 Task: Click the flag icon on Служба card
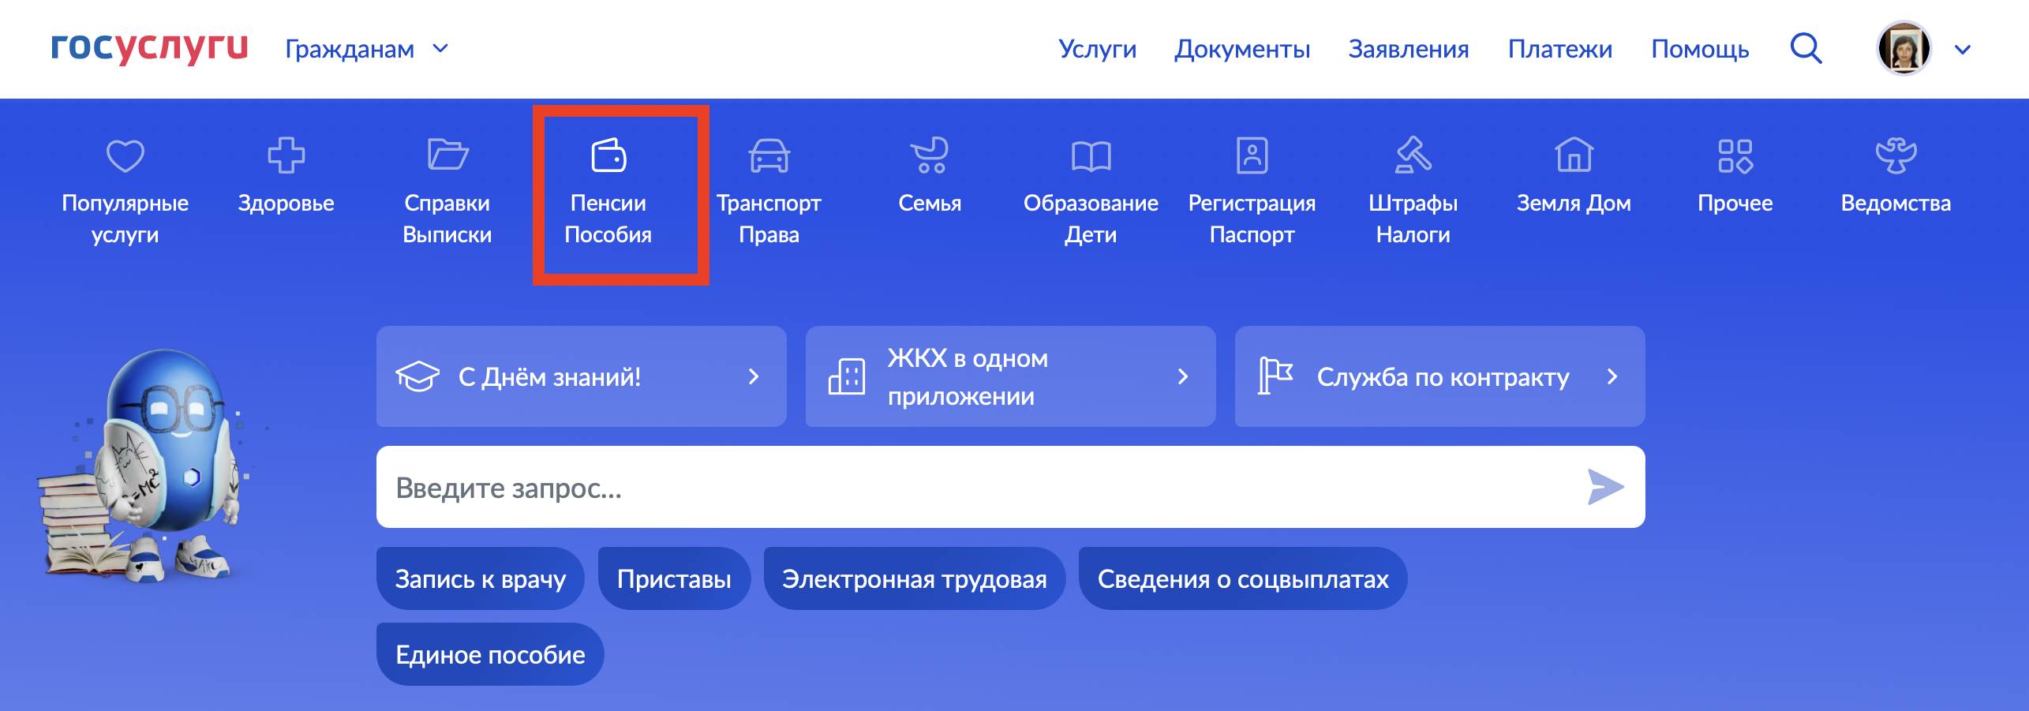[x=1275, y=376]
